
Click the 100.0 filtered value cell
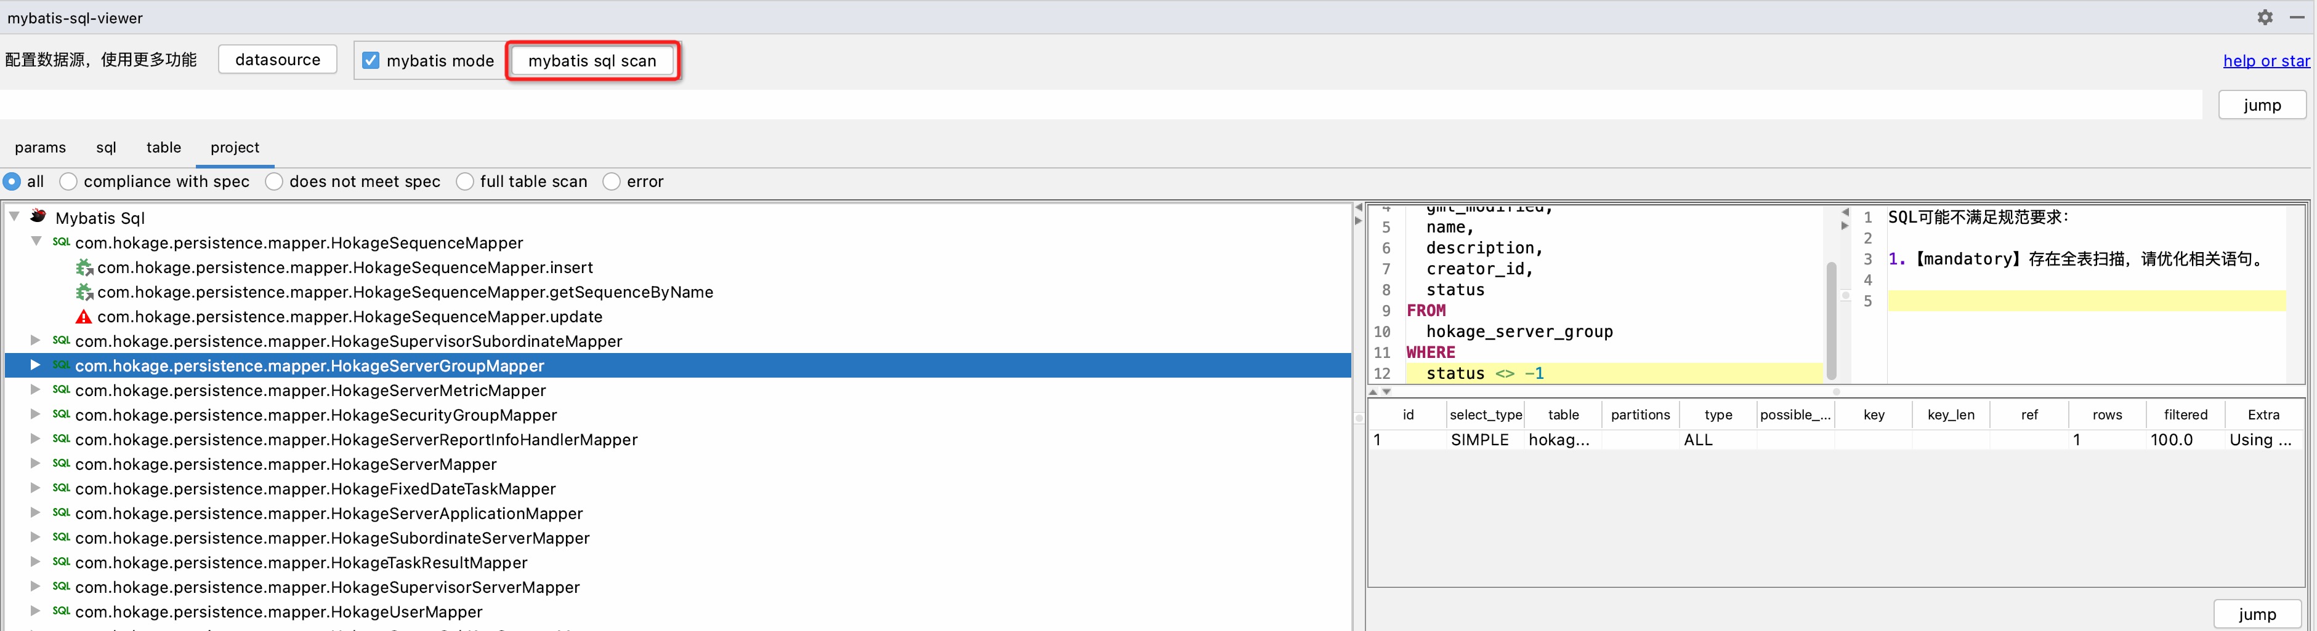pyautogui.click(x=2186, y=440)
